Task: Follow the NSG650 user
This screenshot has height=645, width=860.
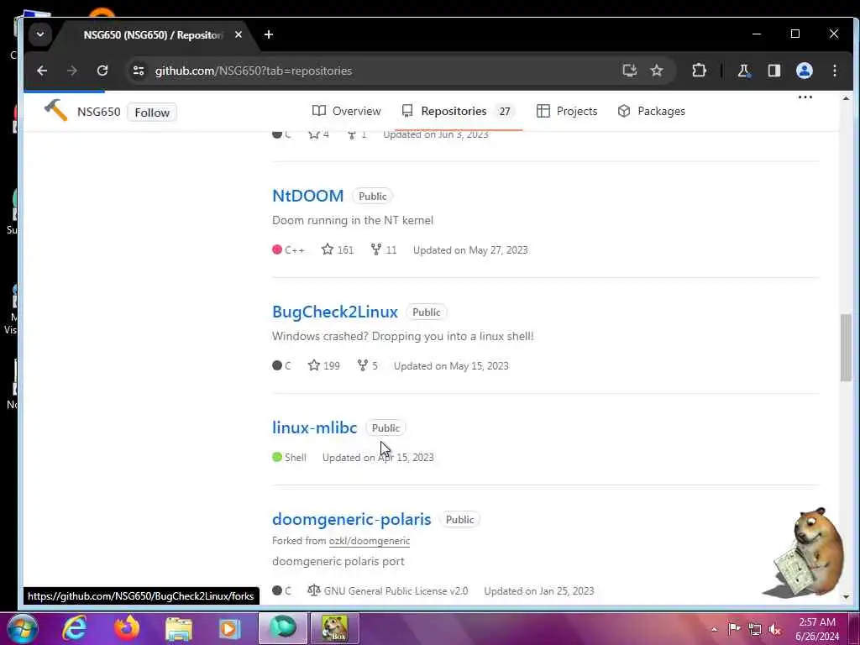Action: [152, 113]
